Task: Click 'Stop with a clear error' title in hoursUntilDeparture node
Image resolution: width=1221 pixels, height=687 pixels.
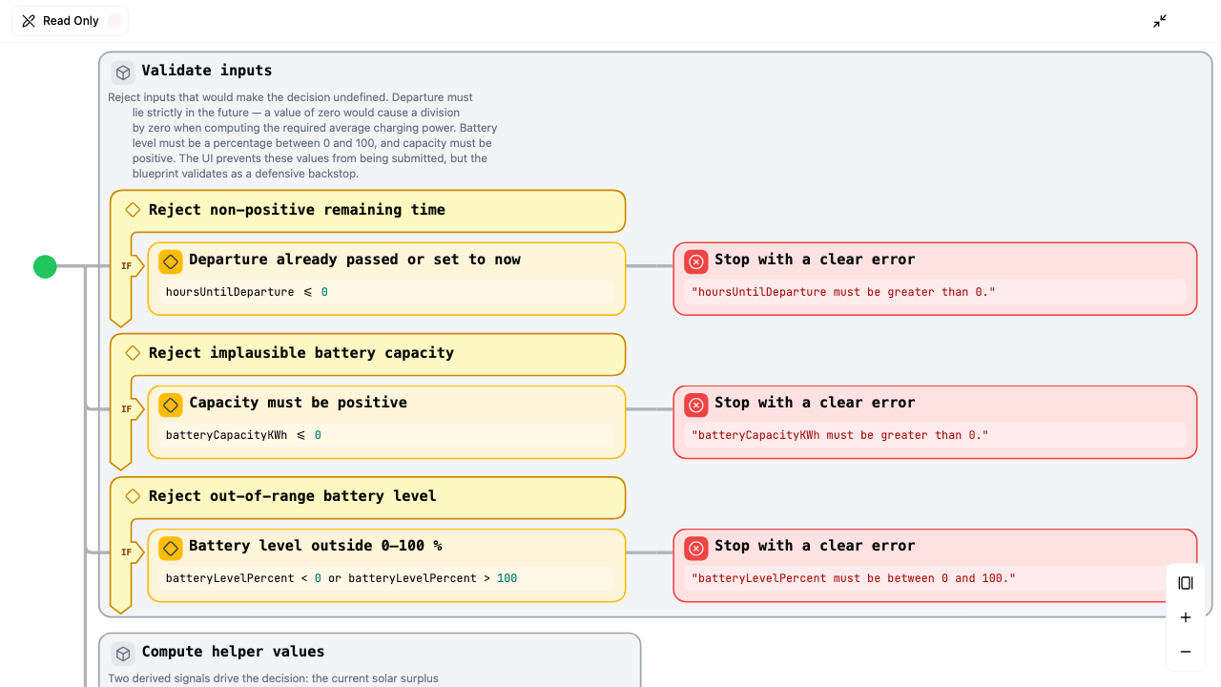Action: point(815,260)
